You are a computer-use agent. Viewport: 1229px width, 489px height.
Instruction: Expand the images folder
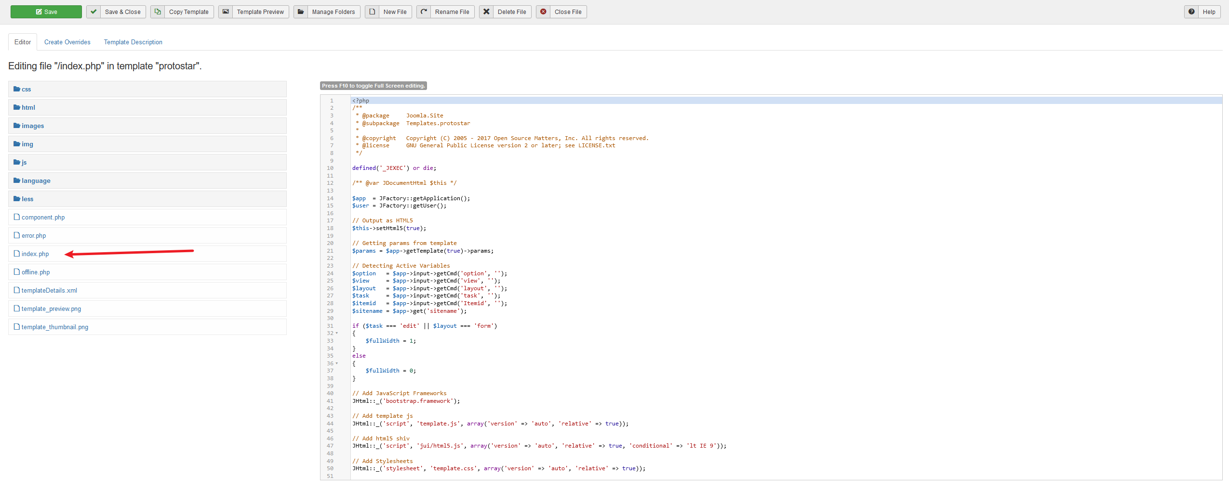pos(147,126)
